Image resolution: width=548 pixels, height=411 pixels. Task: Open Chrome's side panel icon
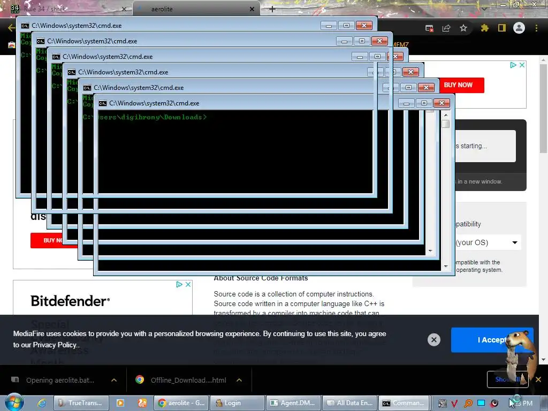pyautogui.click(x=502, y=28)
